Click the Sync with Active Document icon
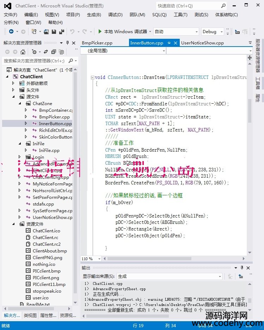Viewport: 264px width, 330px height. (46, 51)
